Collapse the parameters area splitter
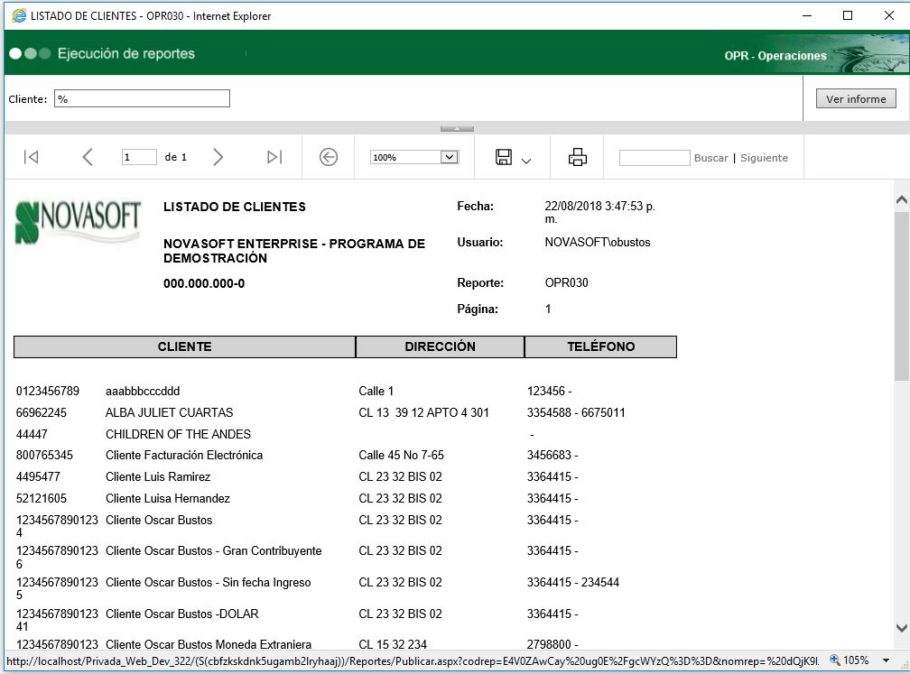The height and width of the screenshot is (674, 910). coord(457,129)
